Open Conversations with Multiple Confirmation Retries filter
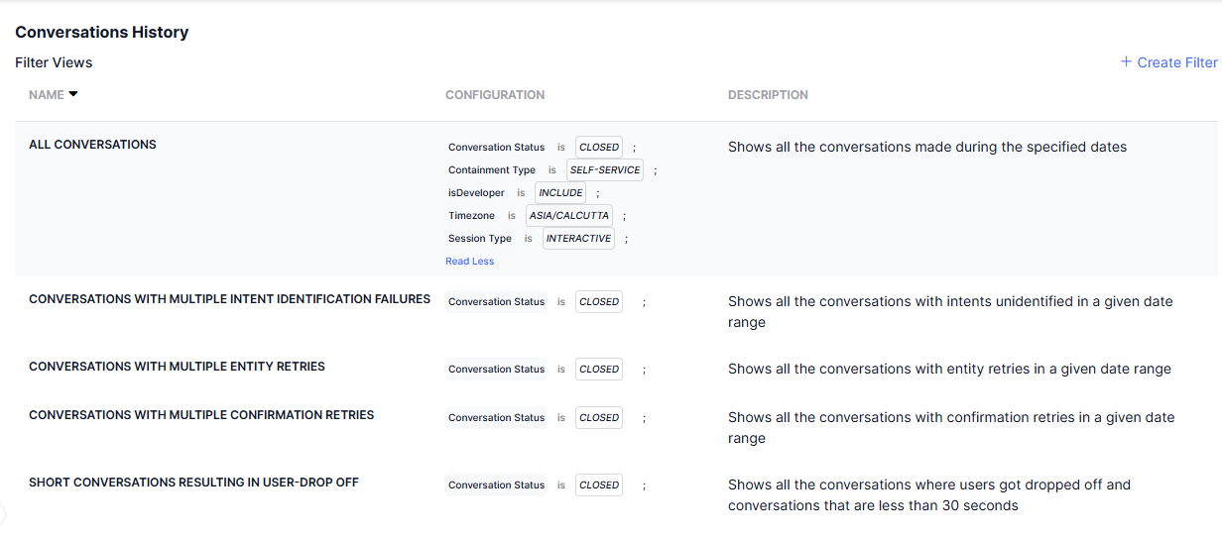Image resolution: width=1222 pixels, height=539 pixels. point(201,415)
